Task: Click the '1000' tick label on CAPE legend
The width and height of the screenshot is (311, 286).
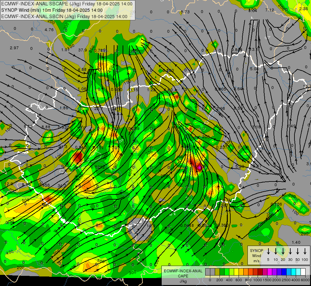Action: [x=258, y=280]
